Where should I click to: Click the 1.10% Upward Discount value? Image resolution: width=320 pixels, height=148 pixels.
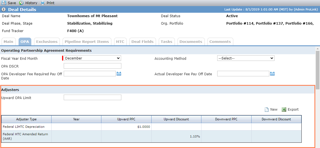[195, 137]
